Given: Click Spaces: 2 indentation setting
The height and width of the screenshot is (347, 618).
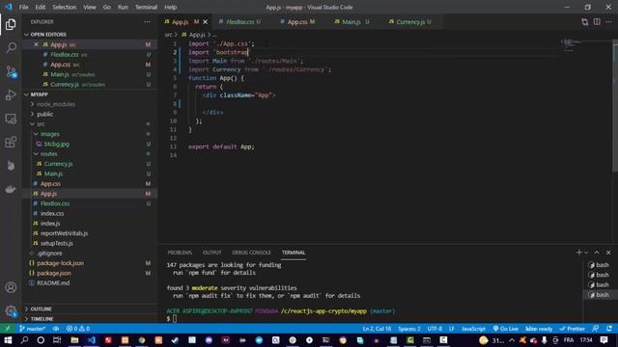Looking at the screenshot, I should 409,329.
